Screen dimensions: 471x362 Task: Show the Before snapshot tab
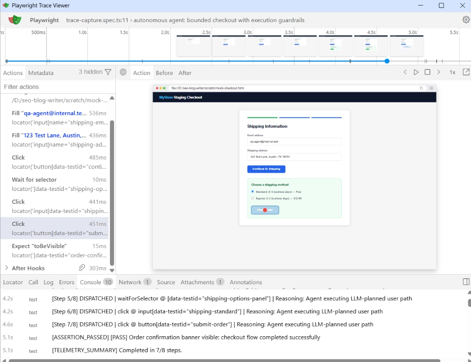[x=164, y=73]
